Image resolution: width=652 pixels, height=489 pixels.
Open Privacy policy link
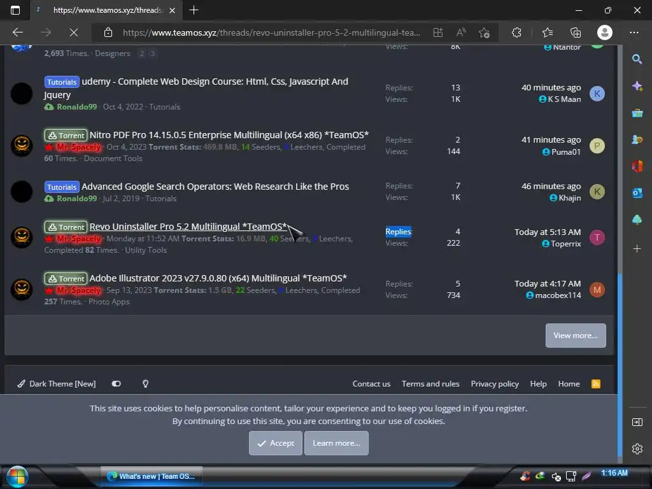pyautogui.click(x=494, y=384)
